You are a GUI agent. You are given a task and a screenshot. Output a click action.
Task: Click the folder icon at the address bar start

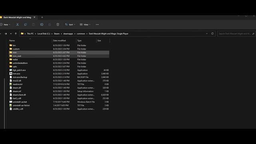click(x=22, y=34)
